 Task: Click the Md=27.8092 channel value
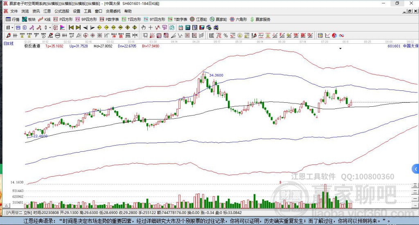pos(103,46)
